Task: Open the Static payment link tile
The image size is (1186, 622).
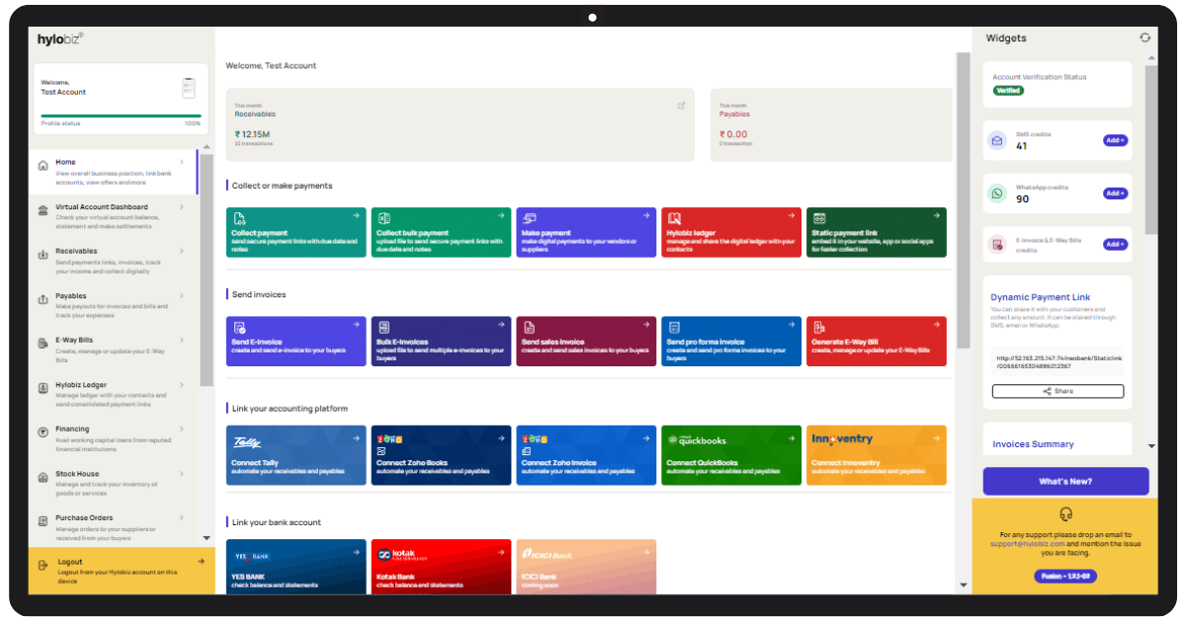Action: 877,233
